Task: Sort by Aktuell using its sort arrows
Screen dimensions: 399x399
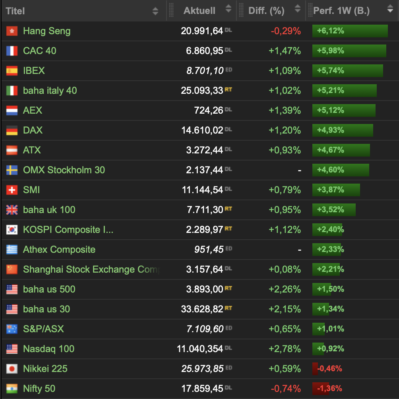Action: (x=229, y=8)
